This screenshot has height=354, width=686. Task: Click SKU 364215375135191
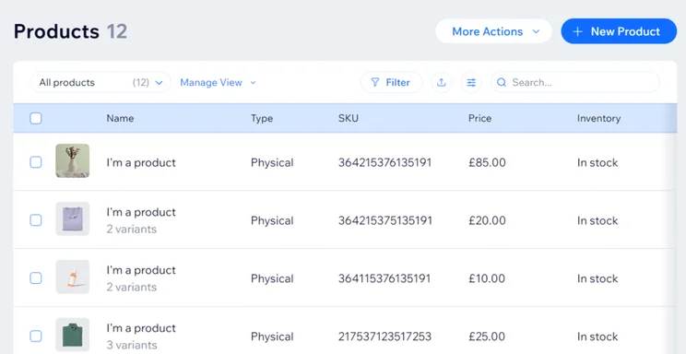(x=385, y=220)
